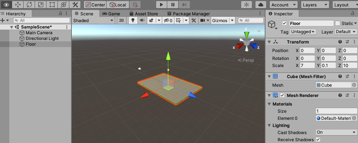Open the Shaded draw mode dropdown
The height and width of the screenshot is (143, 358).
pos(93,20)
